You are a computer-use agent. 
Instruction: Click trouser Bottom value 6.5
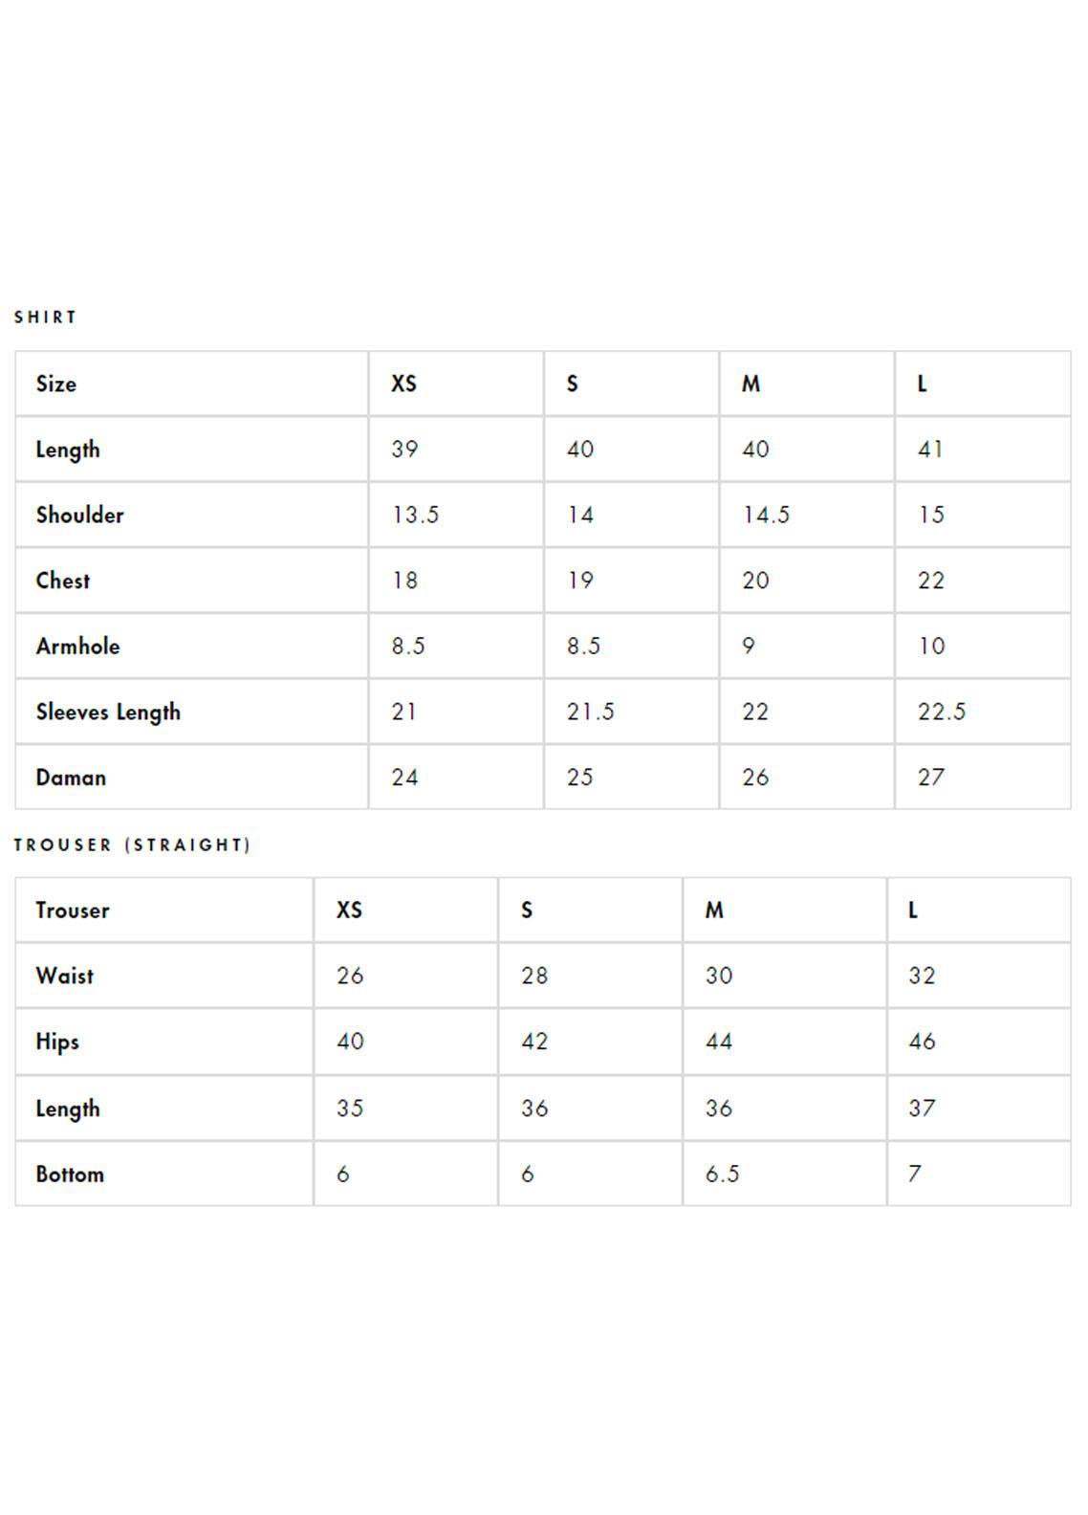click(x=722, y=1174)
